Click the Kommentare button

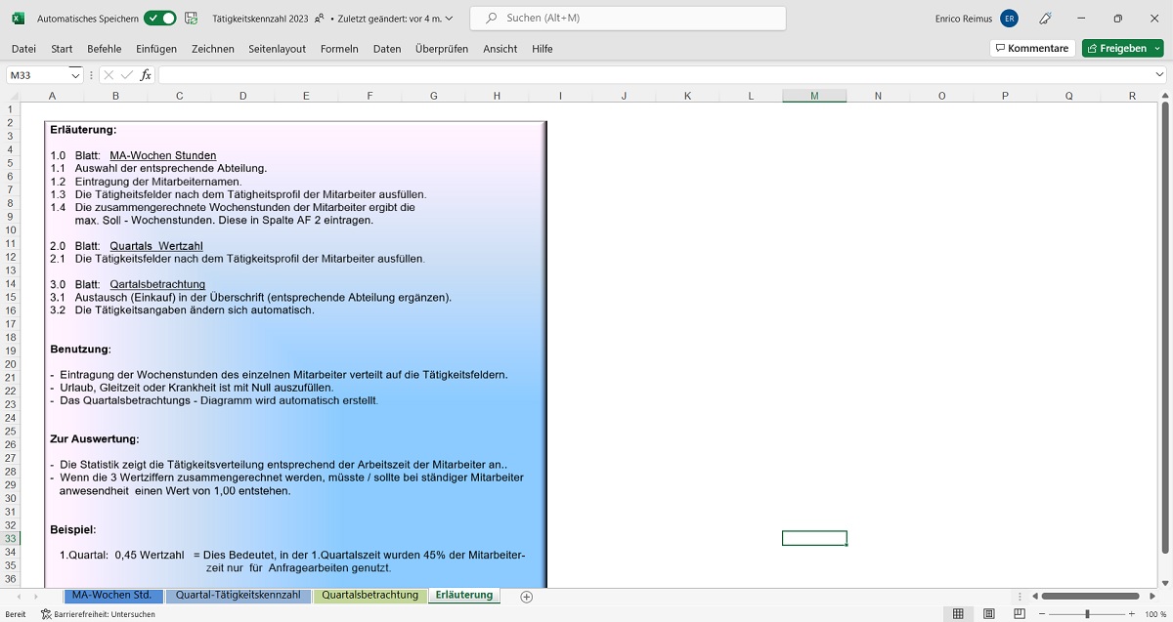tap(1031, 49)
